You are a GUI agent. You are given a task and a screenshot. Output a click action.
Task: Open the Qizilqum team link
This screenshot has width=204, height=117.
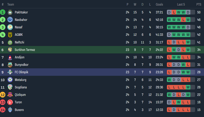click(x=20, y=95)
